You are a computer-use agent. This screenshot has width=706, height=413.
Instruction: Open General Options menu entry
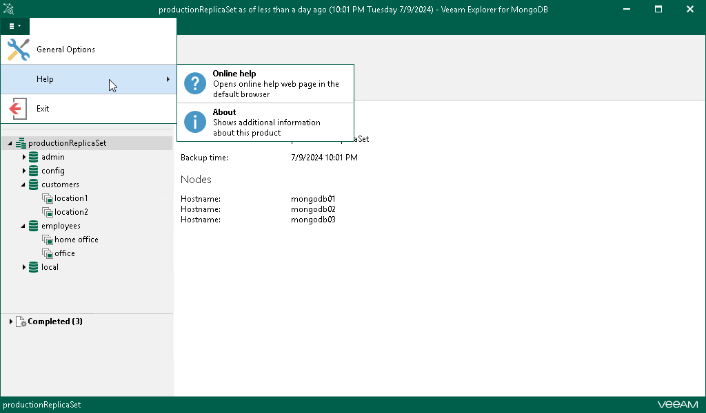pyautogui.click(x=88, y=50)
